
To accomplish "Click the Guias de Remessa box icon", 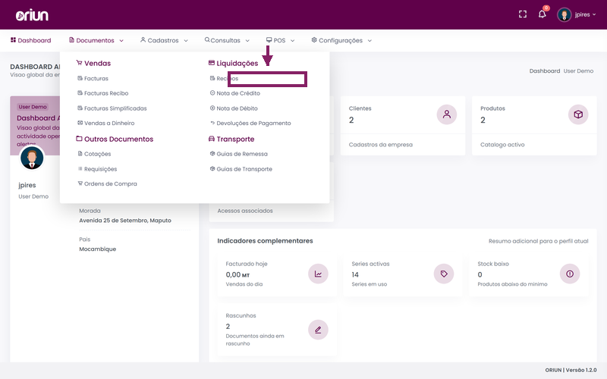I will point(212,154).
